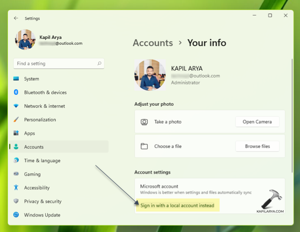
Task: Click the large KAPIL ARYA profile picture
Action: pos(150,75)
